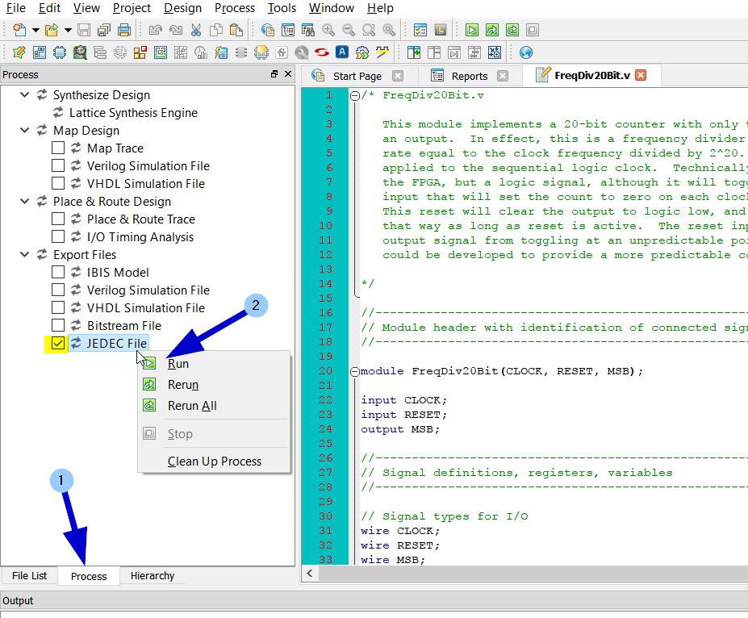Open the Power Calculator lightning icon
The image size is (748, 618).
(221, 52)
